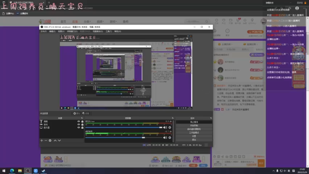Image resolution: width=309 pixels, height=174 pixels.
Task: Open source properties gear in sources toolbar
Action: tap(50, 140)
